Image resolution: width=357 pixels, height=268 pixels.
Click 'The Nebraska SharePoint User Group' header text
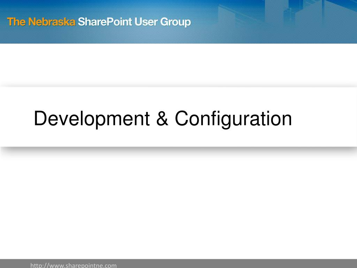(99, 22)
